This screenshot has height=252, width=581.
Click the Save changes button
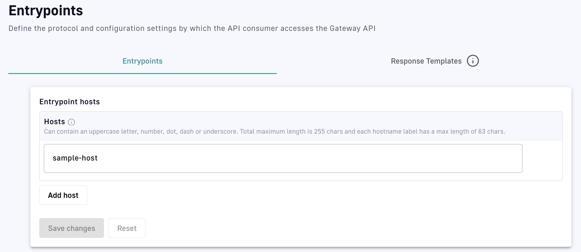tap(71, 228)
